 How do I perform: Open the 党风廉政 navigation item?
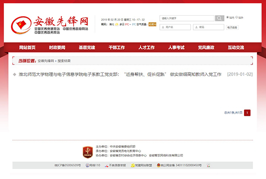coord(206,47)
